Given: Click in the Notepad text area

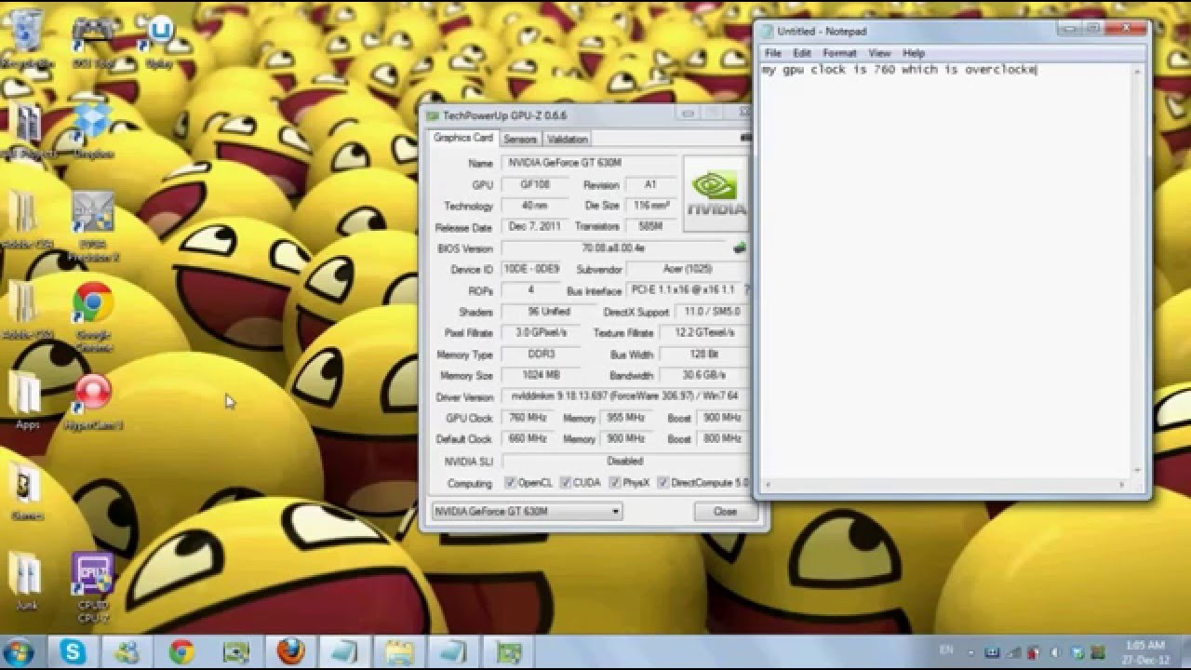Looking at the screenshot, I should pos(945,270).
